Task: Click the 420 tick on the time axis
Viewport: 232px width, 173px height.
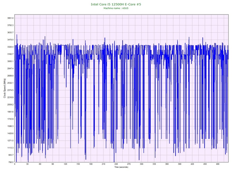Action: point(192,164)
